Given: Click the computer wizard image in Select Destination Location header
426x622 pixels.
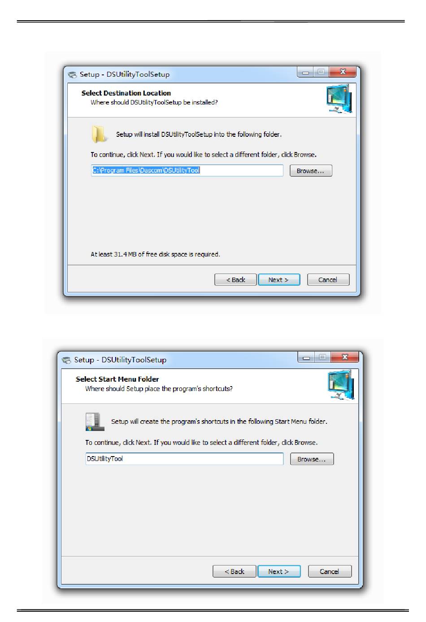Looking at the screenshot, I should [339, 99].
